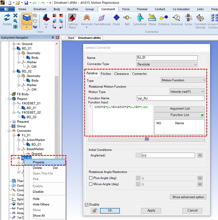Click the Redo arrow icon

(43, 3)
